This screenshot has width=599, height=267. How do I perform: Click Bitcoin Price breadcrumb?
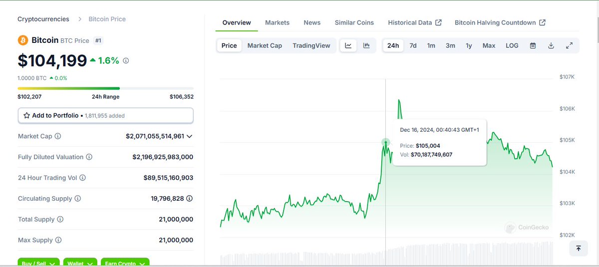click(x=107, y=19)
